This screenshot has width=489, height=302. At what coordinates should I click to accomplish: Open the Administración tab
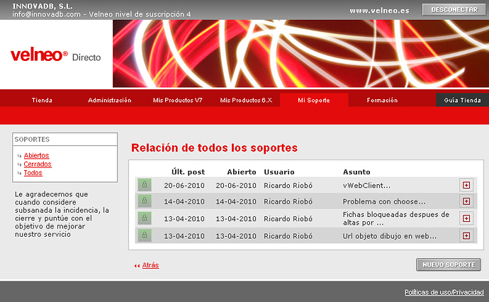109,100
